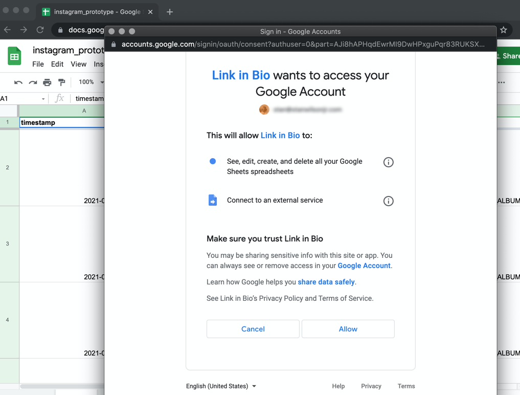Expand the English (United States) language dropdown
Viewport: 520px width, 395px height.
221,386
